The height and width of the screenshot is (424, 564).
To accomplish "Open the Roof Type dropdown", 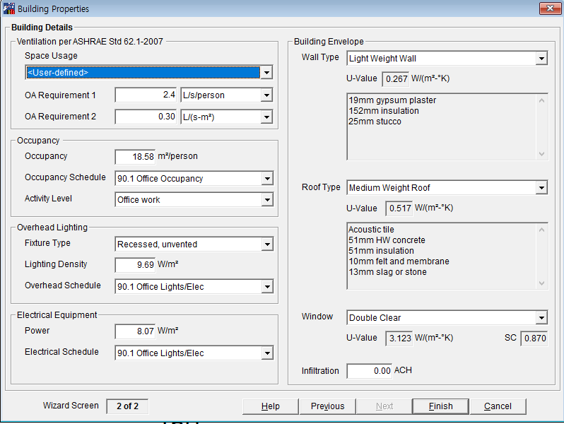I will (541, 188).
